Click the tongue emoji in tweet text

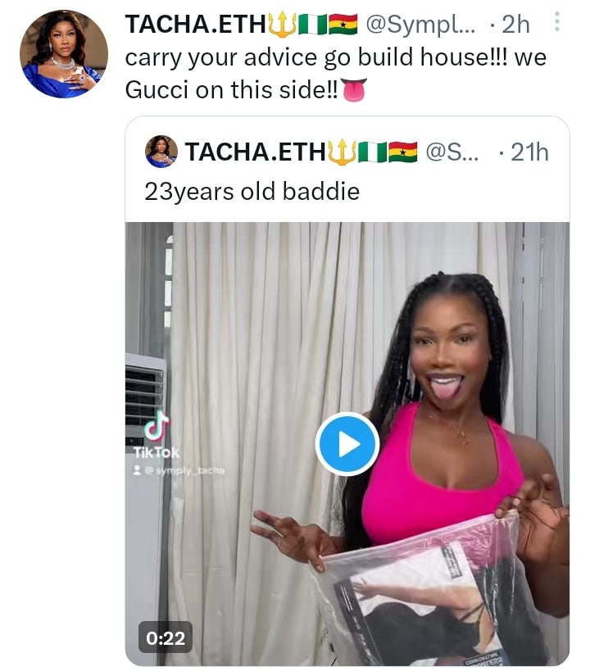click(x=353, y=90)
